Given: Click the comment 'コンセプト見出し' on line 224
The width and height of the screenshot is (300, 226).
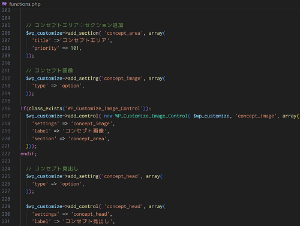Looking at the screenshot, I should pos(52,168).
